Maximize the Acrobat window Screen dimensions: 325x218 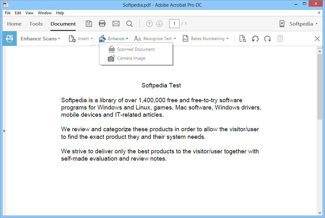pos(304,4)
